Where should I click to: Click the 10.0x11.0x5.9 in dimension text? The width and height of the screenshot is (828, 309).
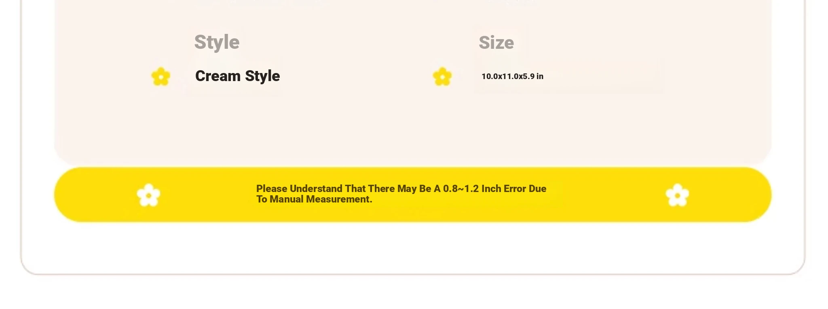coord(512,76)
